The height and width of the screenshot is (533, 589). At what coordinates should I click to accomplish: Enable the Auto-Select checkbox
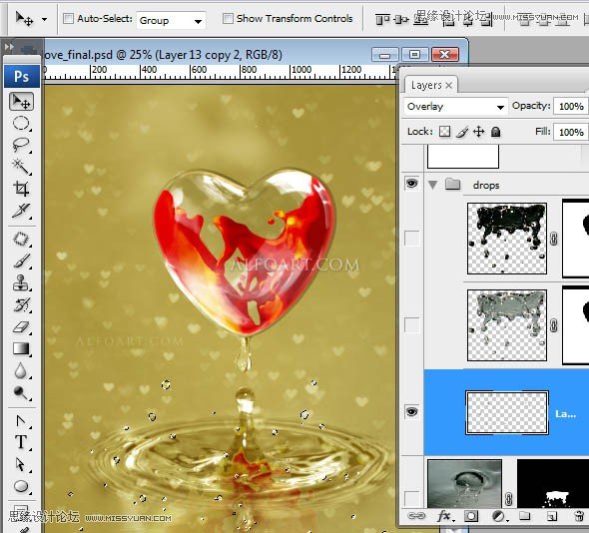tap(68, 18)
